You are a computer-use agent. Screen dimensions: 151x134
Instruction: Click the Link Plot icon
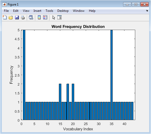click(31, 18)
